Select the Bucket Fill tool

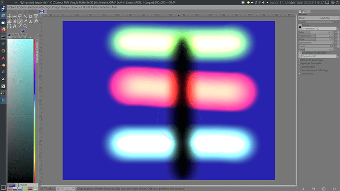[14, 22]
